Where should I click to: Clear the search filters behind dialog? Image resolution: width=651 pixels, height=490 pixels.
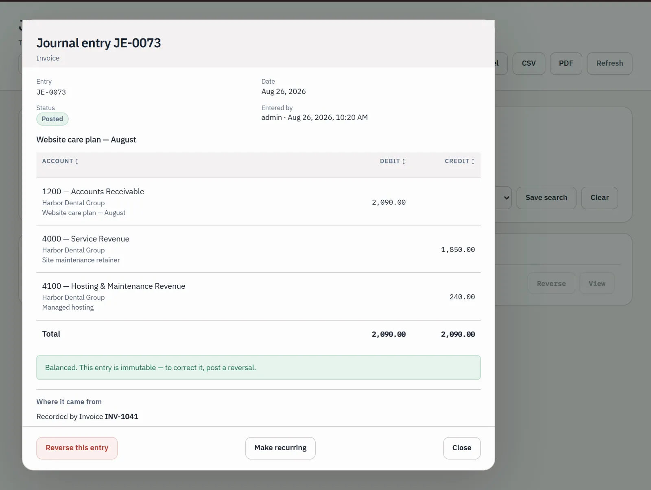click(600, 198)
